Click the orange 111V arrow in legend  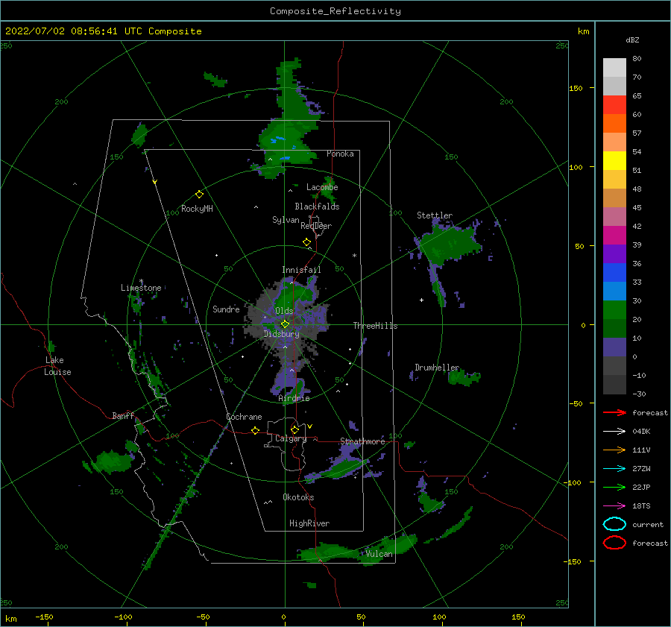click(x=614, y=450)
